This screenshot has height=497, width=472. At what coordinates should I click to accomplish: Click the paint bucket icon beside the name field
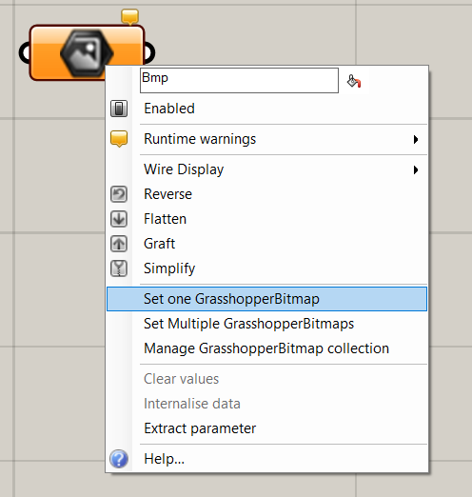click(354, 81)
